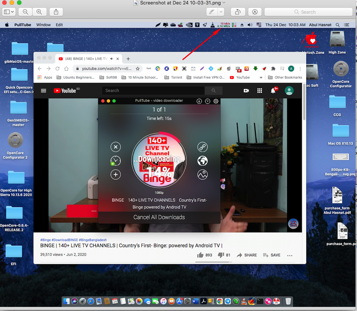Open YouTube notifications bell
This screenshot has width=357, height=311.
[x=273, y=91]
